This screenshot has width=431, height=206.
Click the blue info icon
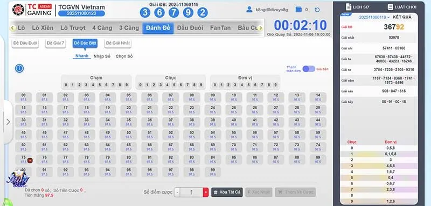[19, 68]
